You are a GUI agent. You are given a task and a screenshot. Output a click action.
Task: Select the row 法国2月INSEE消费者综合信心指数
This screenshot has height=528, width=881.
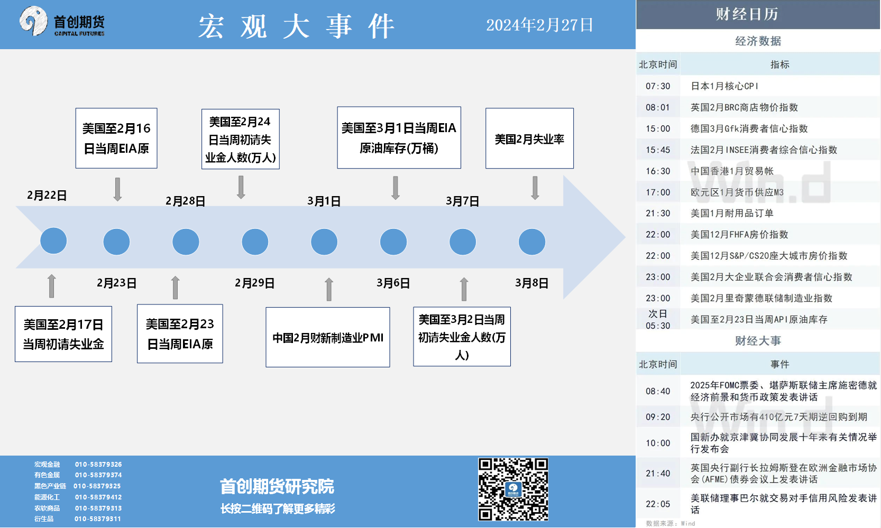758,150
